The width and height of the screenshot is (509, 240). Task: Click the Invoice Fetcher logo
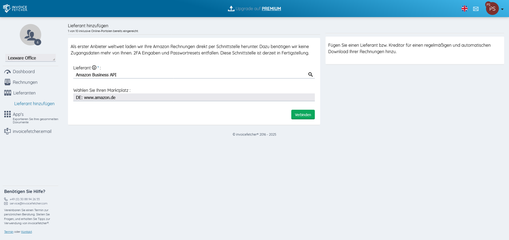click(x=15, y=8)
